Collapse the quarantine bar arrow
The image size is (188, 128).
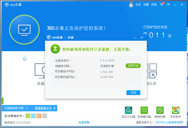pos(54,108)
